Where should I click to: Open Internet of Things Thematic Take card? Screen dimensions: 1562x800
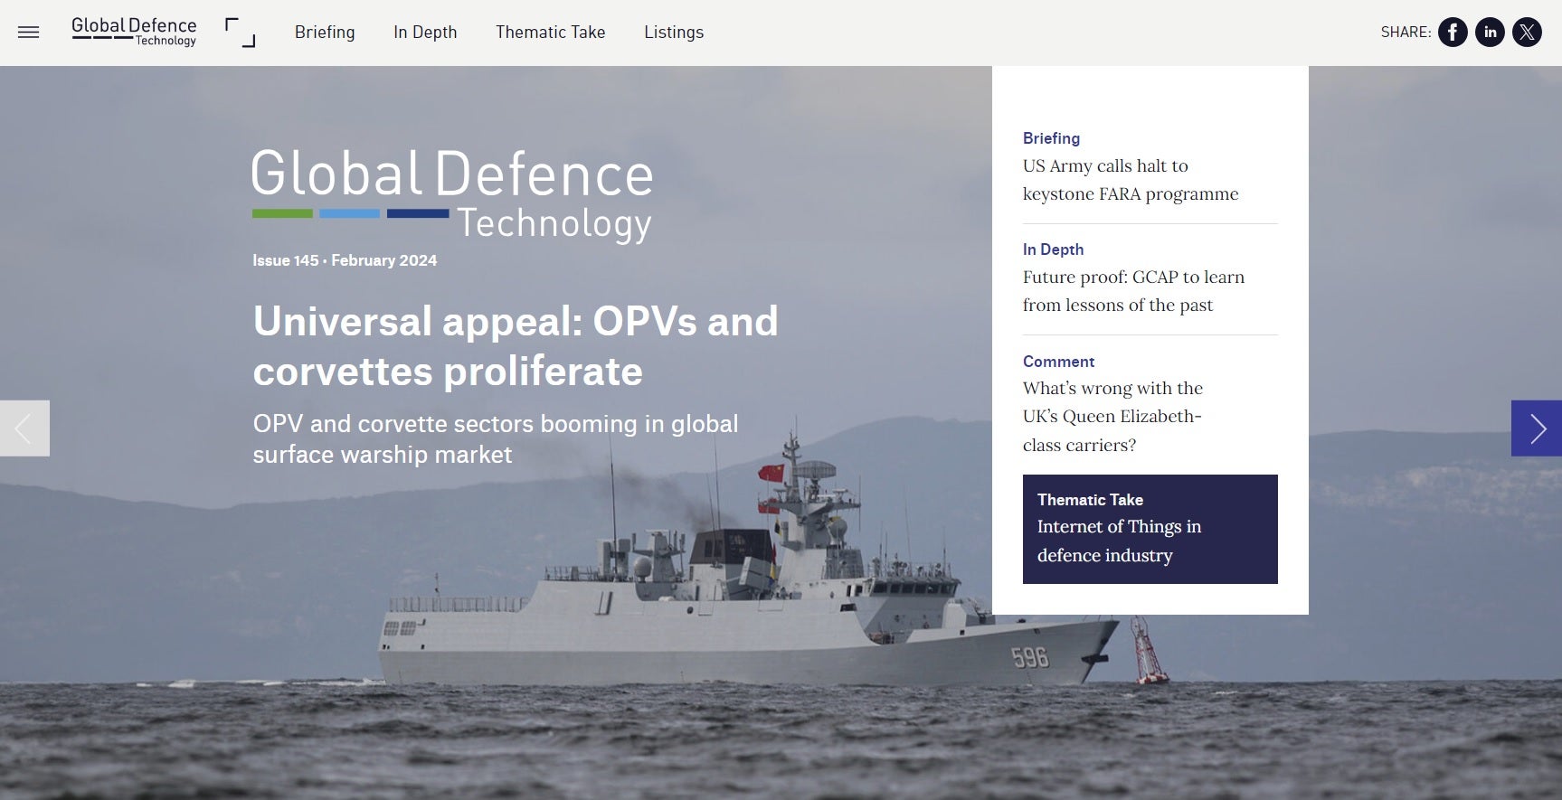(x=1150, y=529)
